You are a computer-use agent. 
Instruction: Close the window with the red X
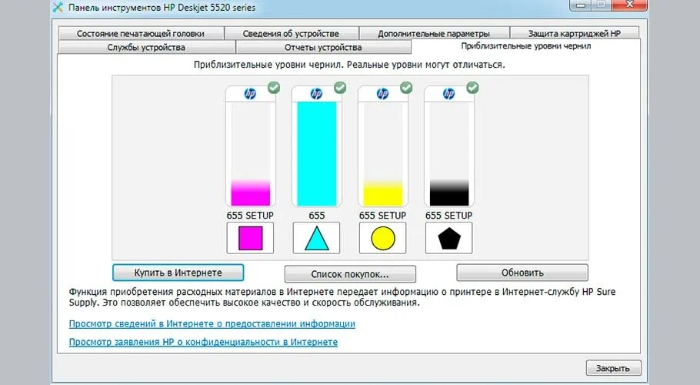pyautogui.click(x=629, y=5)
